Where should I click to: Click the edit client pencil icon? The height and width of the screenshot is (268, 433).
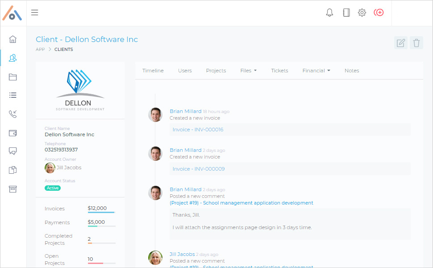(x=401, y=43)
